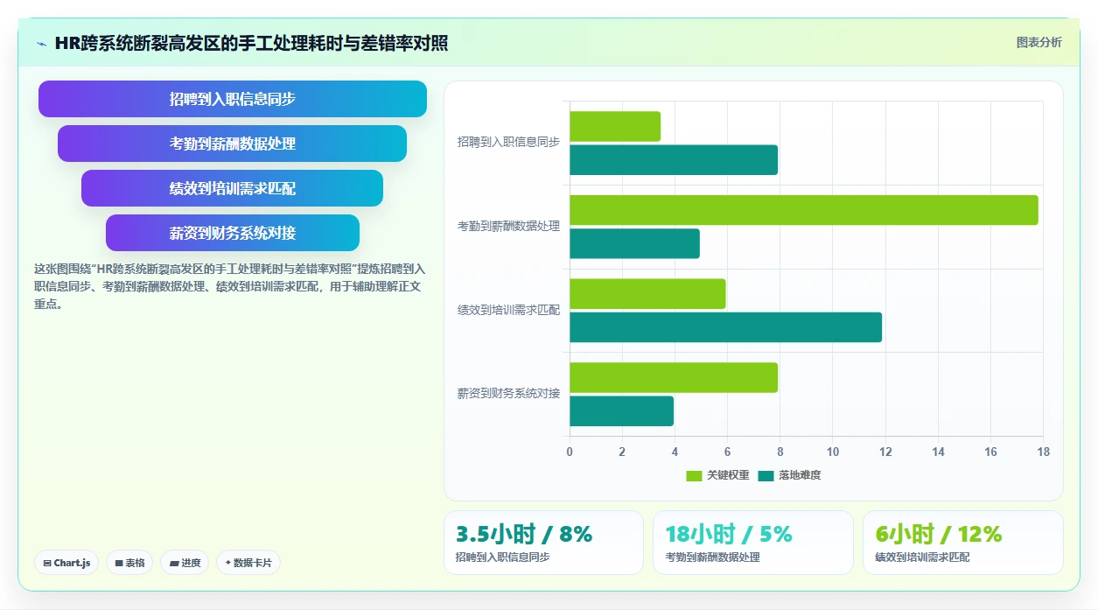
Task: Select the 绩效到培训需求匹配 funnel bar
Action: coord(233,188)
